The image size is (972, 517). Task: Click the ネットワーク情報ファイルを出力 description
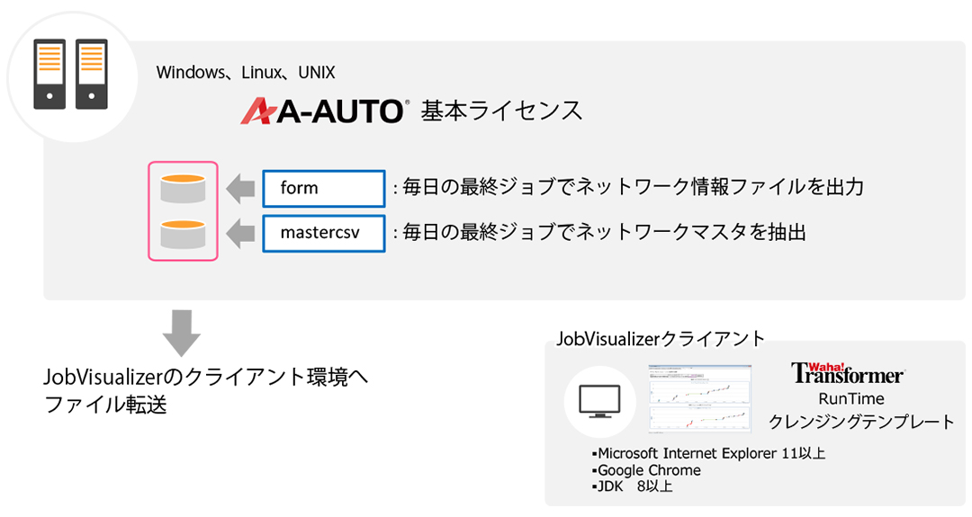pyautogui.click(x=628, y=187)
